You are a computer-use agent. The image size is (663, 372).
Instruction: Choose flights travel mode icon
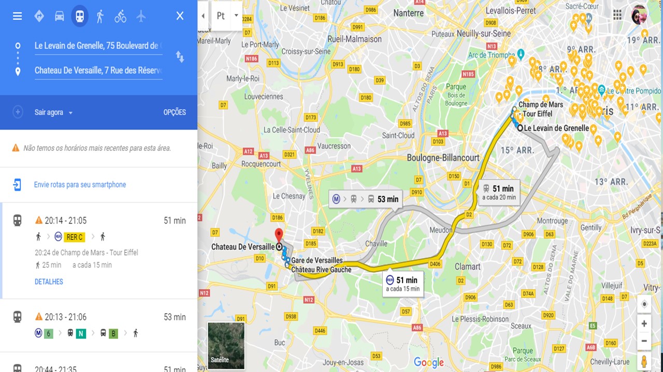(140, 16)
